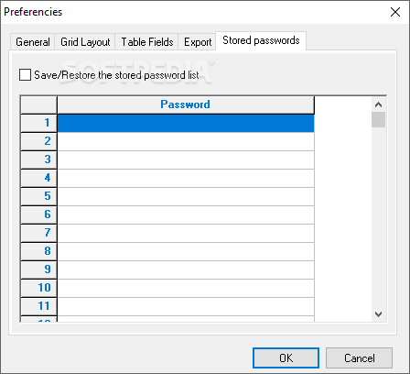Click the highlighted password cell in row 1
This screenshot has width=410, height=374.
point(186,124)
